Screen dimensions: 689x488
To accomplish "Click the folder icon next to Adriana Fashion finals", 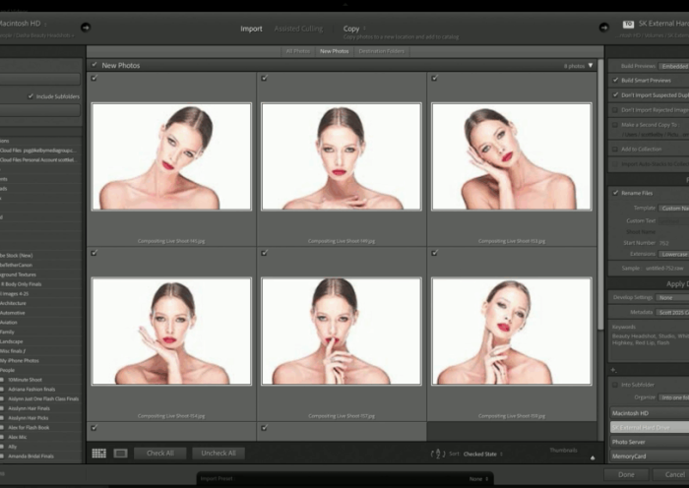I will 4,389.
